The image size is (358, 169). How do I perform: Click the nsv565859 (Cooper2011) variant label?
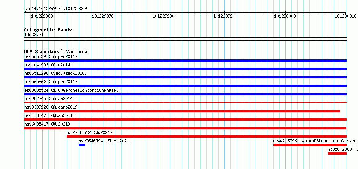pos(51,56)
